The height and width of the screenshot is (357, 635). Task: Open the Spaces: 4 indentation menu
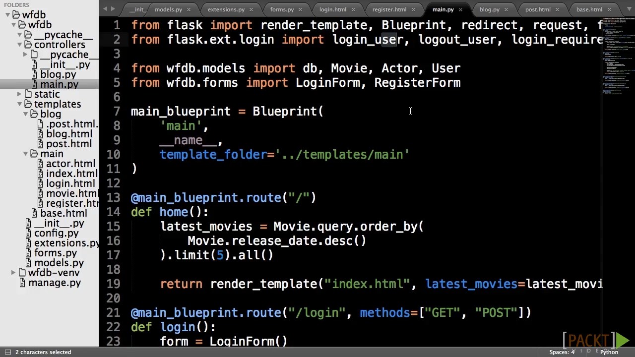(x=562, y=352)
